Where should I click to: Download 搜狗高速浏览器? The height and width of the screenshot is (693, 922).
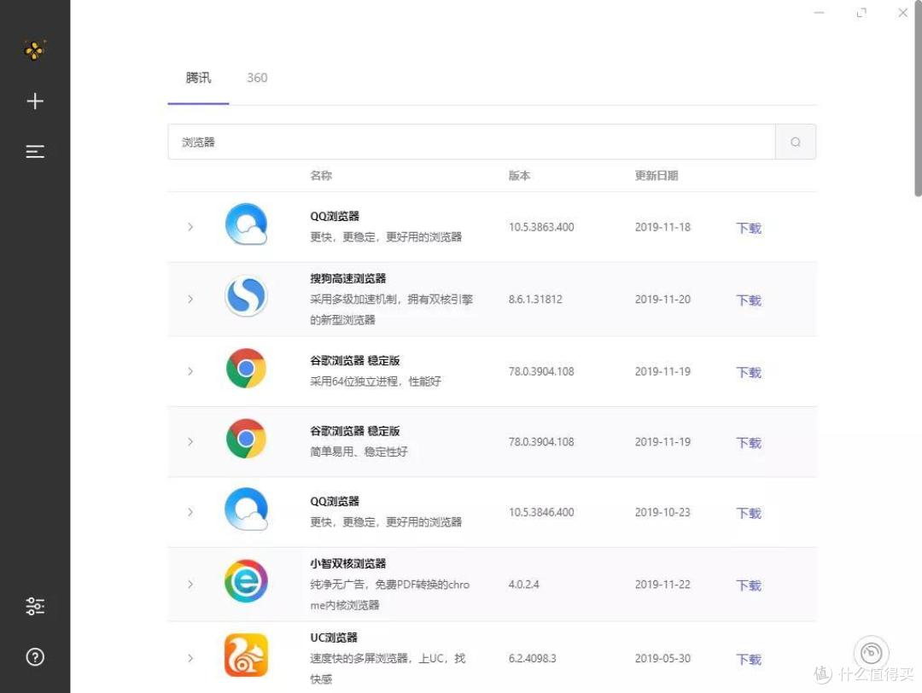point(749,300)
